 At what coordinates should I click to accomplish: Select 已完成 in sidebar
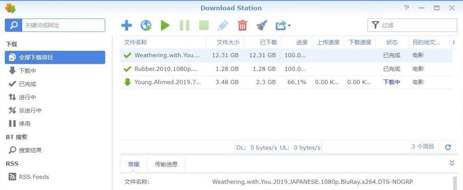[55, 84]
